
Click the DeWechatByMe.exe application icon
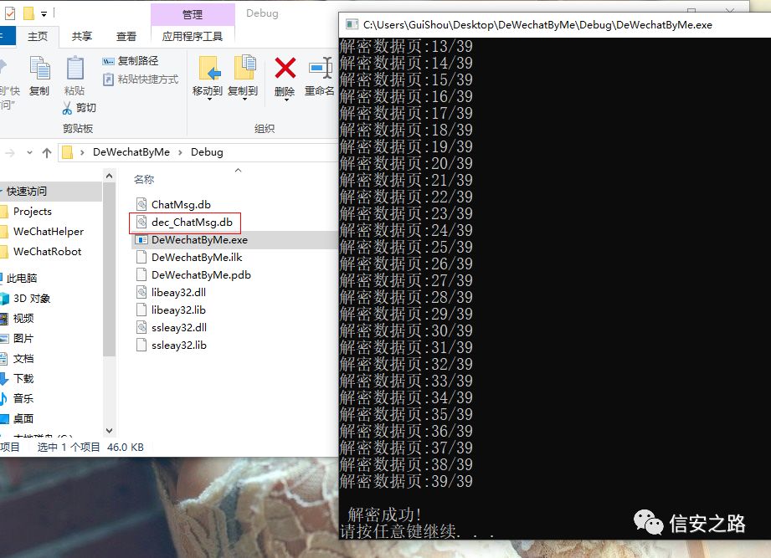point(141,240)
